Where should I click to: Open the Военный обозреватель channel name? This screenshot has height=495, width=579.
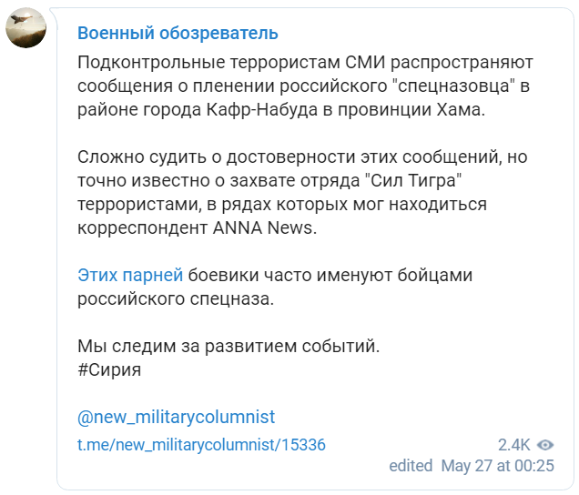178,34
